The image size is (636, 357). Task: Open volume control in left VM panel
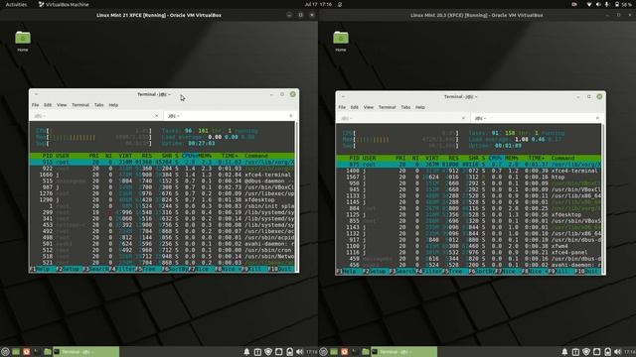(x=300, y=352)
